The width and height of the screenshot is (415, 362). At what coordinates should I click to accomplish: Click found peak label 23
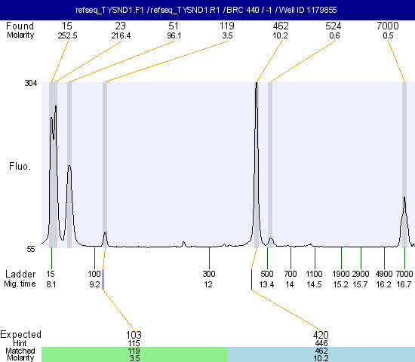(x=121, y=26)
